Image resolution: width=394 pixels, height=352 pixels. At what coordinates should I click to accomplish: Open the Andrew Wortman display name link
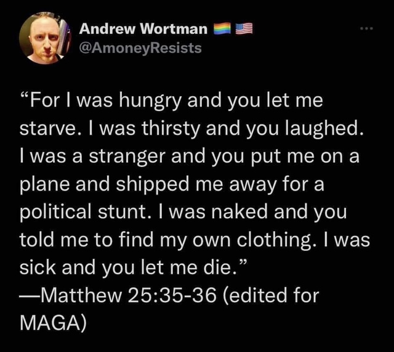point(143,28)
